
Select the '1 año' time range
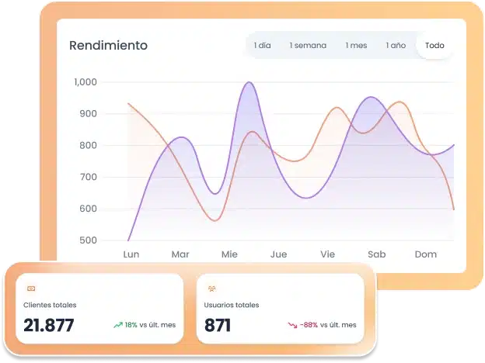395,46
